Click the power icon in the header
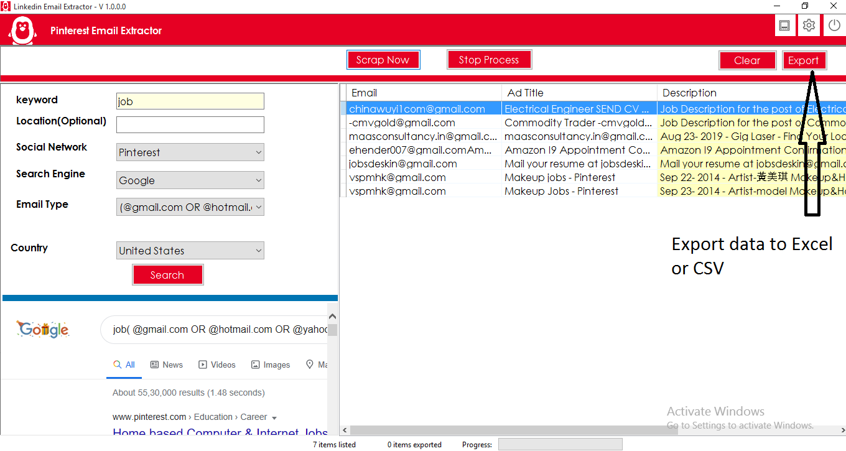 pyautogui.click(x=834, y=26)
